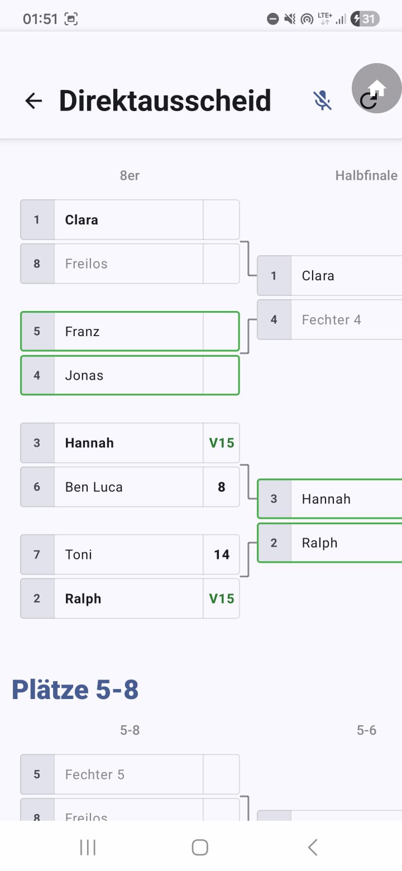Tap the Fechter 5 placement row
The width and height of the screenshot is (402, 871).
130,774
